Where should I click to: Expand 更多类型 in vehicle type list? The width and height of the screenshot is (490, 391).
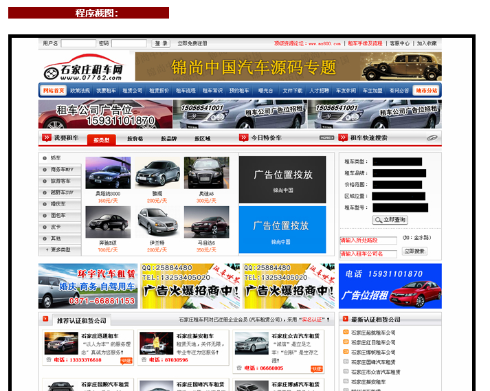[60, 250]
